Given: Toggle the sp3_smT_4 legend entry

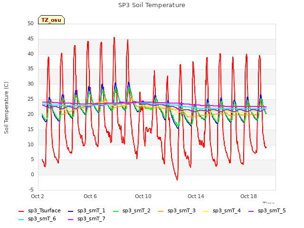Looking at the screenshot, I should [222, 211].
